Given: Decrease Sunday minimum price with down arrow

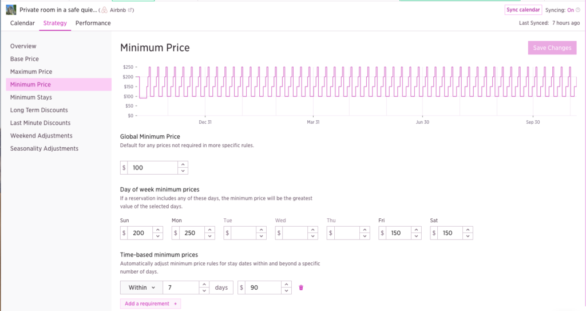Looking at the screenshot, I should tap(158, 237).
